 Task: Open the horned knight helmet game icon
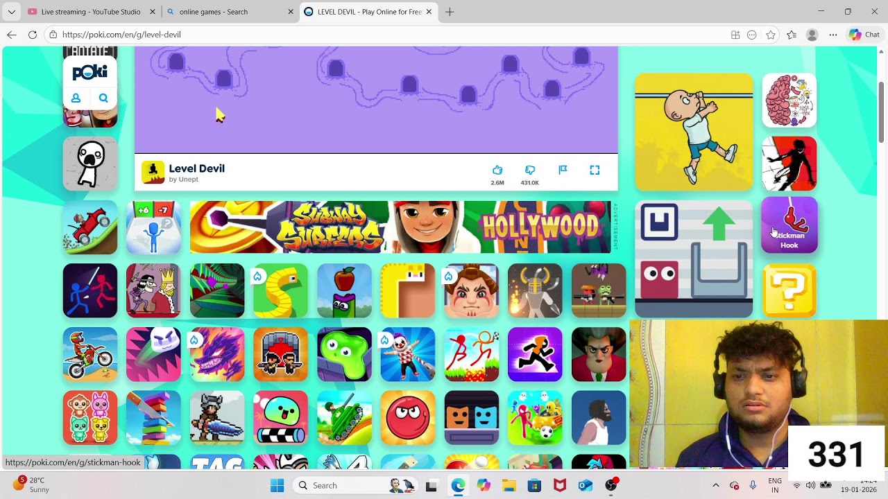(x=535, y=291)
